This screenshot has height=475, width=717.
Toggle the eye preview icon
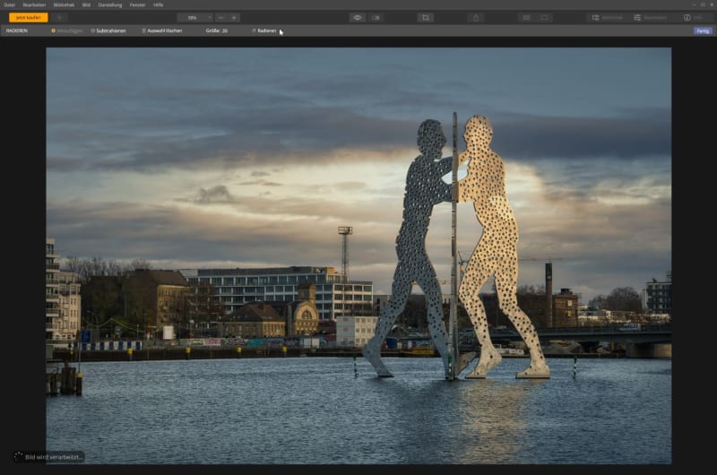357,17
